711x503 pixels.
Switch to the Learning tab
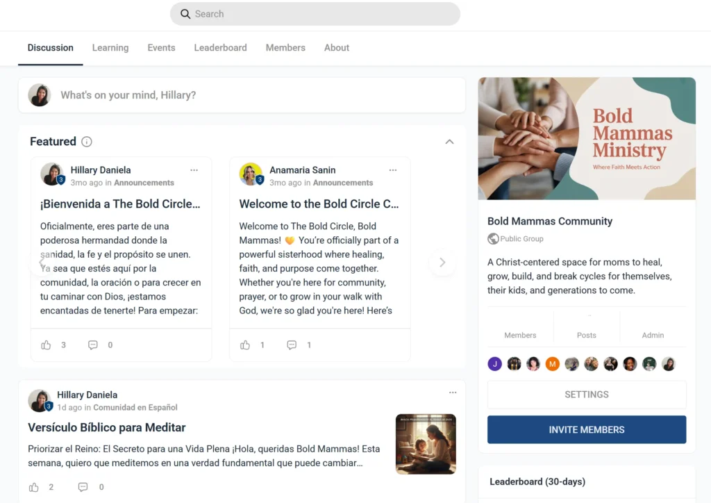(x=110, y=48)
